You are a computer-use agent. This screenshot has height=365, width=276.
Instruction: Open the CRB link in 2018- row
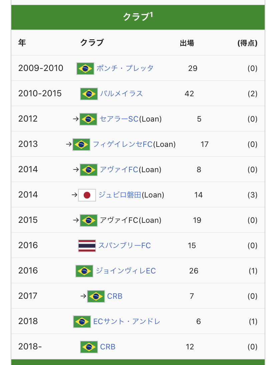108,347
